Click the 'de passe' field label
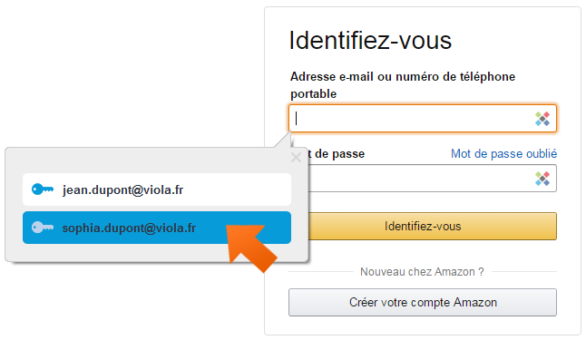The image size is (586, 340). 339,153
